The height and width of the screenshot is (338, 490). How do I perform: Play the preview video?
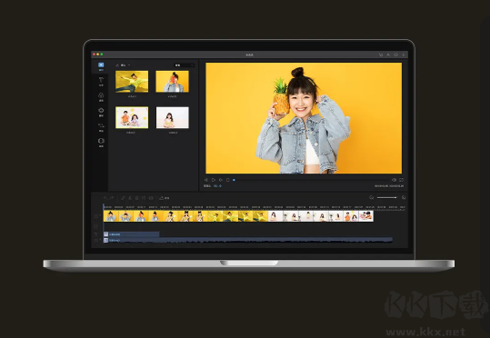[x=214, y=180]
